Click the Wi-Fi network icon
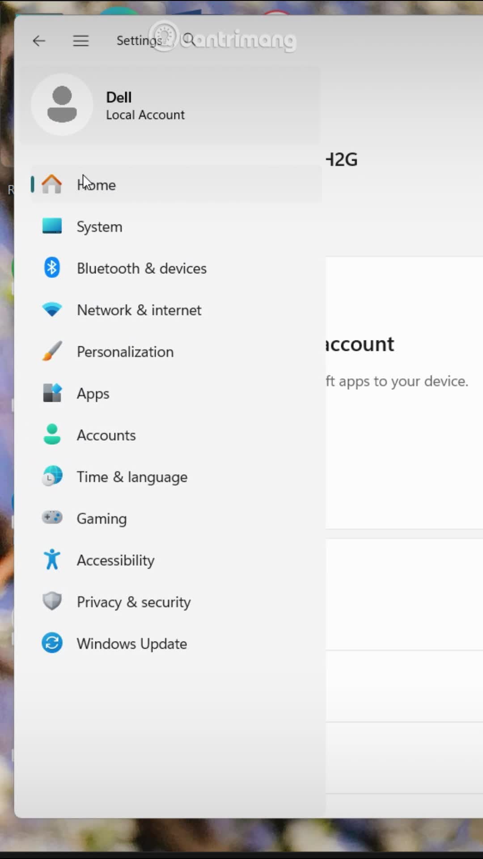 (x=52, y=310)
